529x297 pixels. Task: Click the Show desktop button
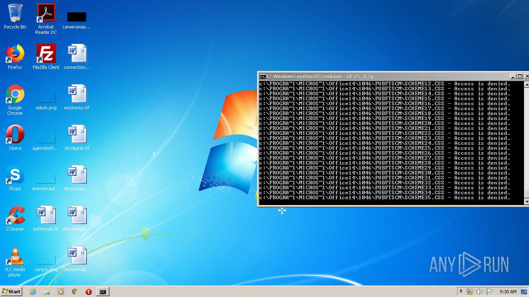coord(524,292)
